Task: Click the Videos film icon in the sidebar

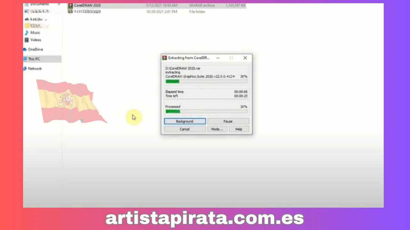Action: 27,40
